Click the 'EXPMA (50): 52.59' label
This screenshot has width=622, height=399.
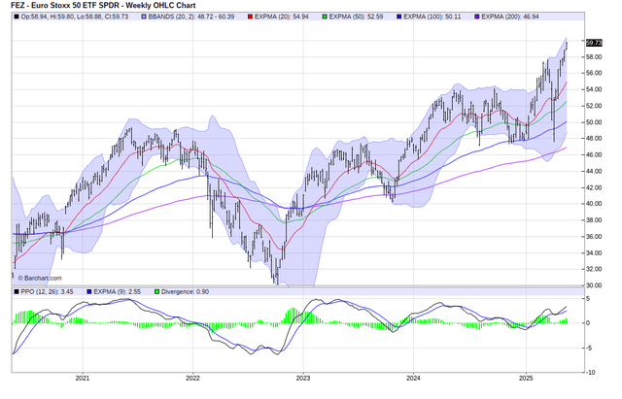click(x=357, y=17)
